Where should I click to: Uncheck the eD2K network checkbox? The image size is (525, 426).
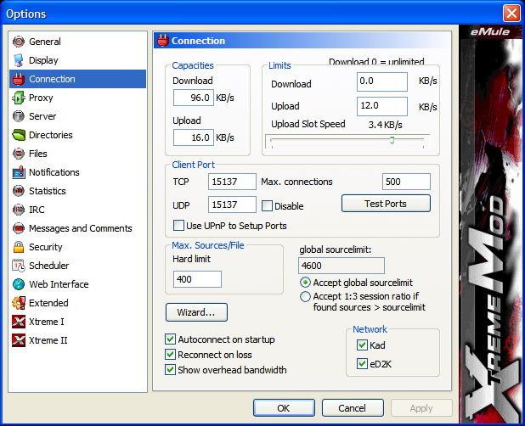point(362,363)
